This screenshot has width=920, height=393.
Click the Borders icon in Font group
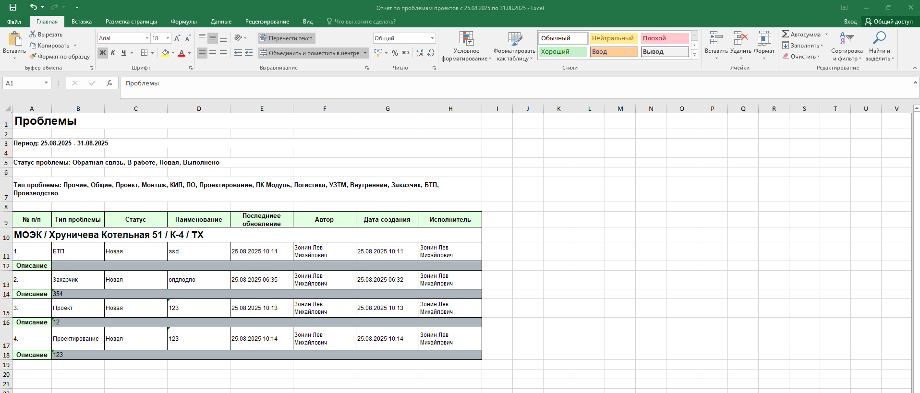tap(145, 53)
